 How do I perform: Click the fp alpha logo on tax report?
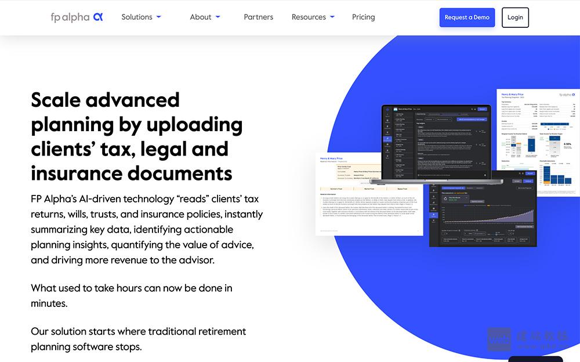[567, 94]
